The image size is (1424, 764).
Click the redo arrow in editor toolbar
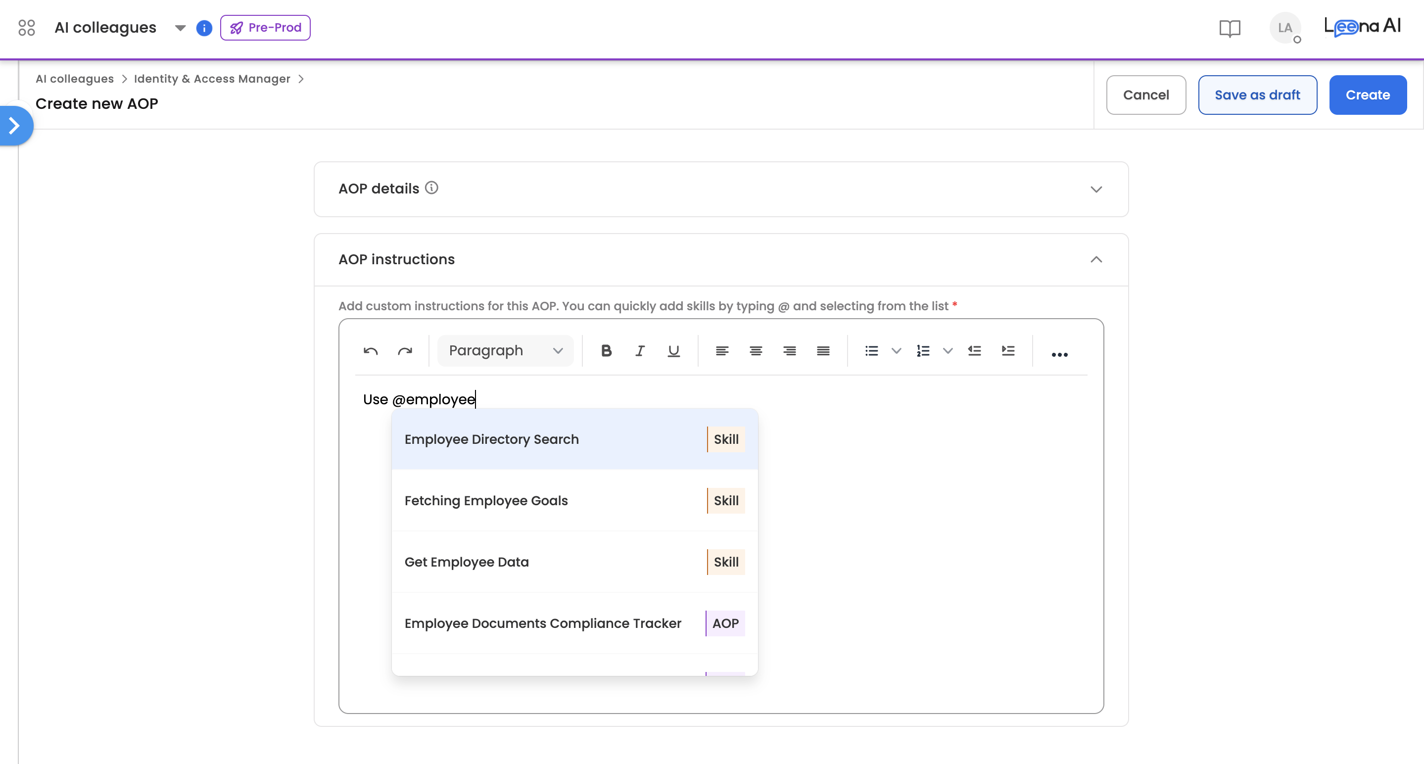pyautogui.click(x=405, y=351)
